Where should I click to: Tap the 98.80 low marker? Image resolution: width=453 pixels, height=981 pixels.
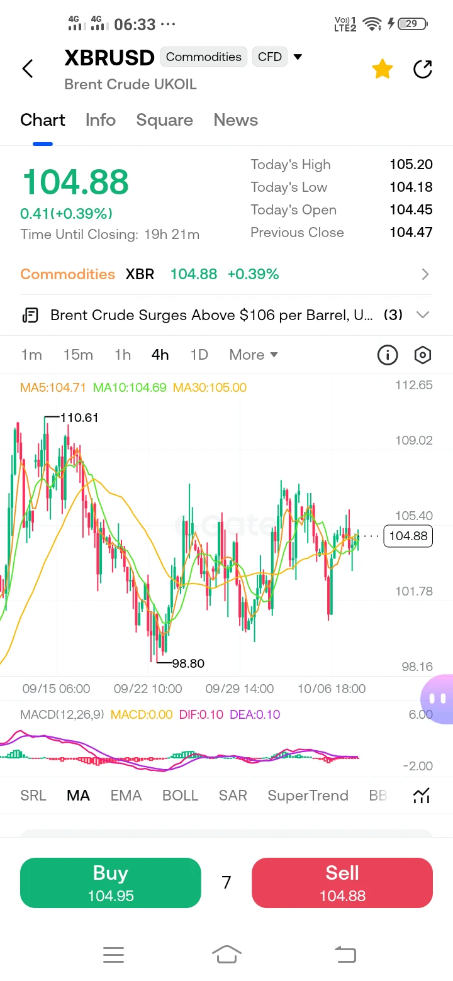click(187, 663)
